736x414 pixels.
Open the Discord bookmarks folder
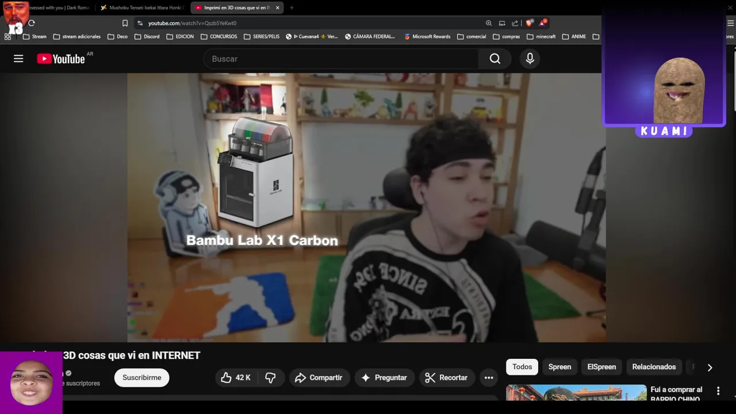[147, 36]
